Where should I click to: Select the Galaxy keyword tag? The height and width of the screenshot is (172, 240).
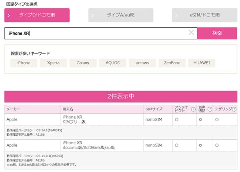pyautogui.click(x=83, y=63)
